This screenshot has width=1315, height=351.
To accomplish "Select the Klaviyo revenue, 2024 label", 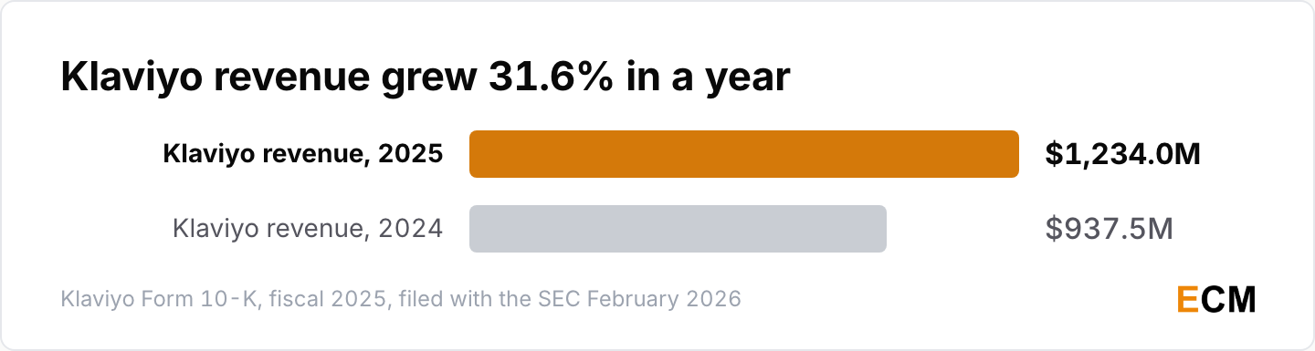I will [308, 229].
